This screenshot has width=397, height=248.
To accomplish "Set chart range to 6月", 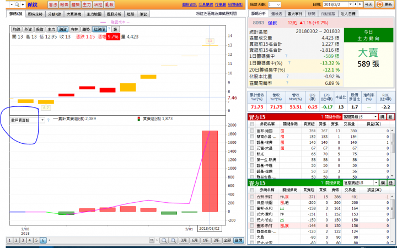I will click(x=195, y=240).
